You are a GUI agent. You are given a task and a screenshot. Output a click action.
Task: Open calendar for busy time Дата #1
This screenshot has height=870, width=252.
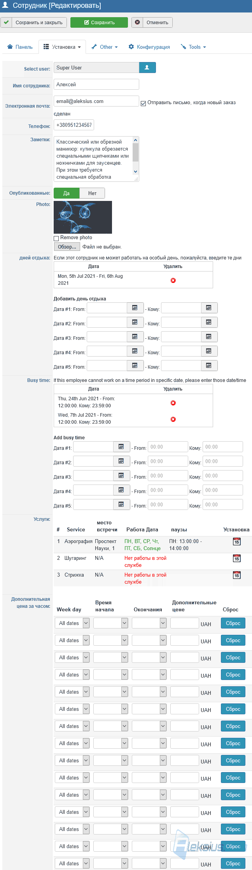point(121,447)
